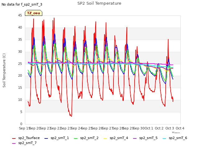Click the Oct 3 x-axis date label

[x=169, y=128]
